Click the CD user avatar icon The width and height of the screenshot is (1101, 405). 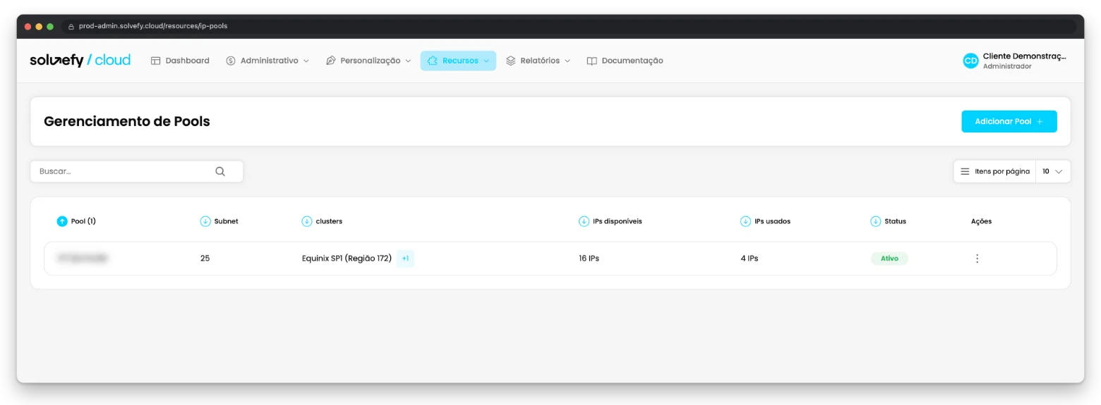coord(971,61)
